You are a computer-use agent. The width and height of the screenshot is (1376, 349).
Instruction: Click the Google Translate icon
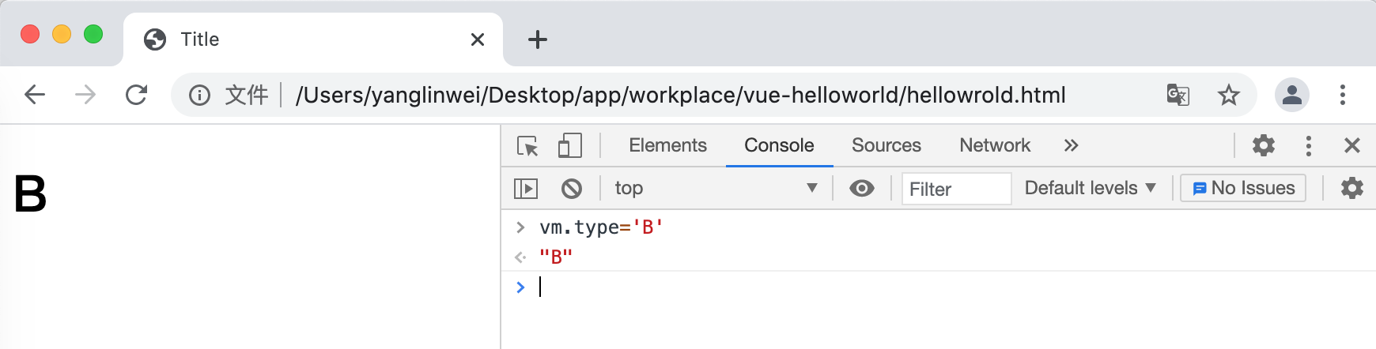click(1178, 96)
